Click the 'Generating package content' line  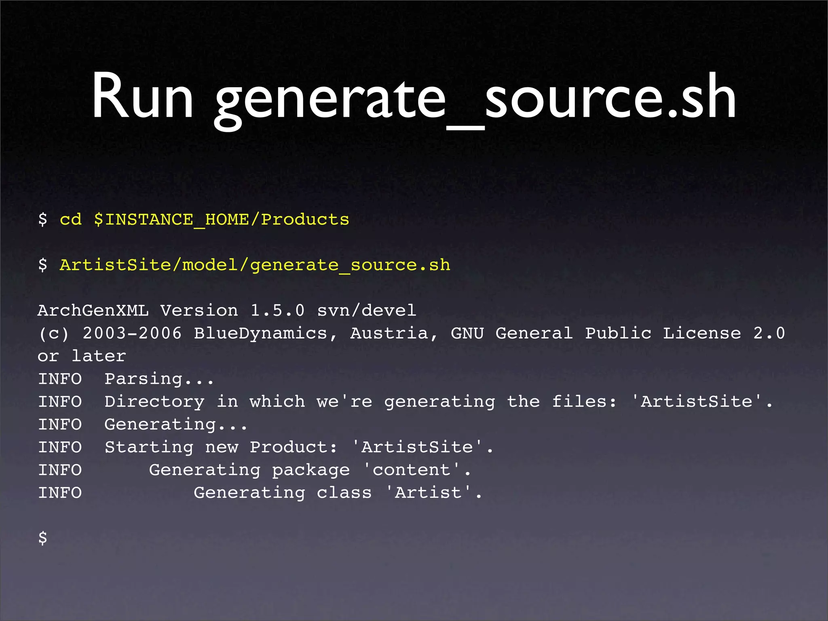tap(310, 470)
